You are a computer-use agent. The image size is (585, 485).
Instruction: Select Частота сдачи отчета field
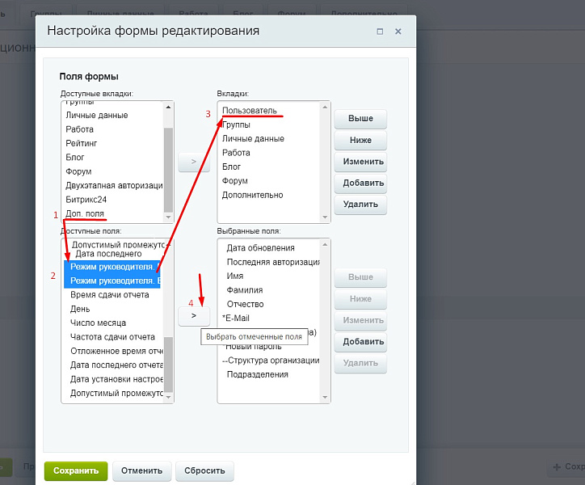coord(112,337)
